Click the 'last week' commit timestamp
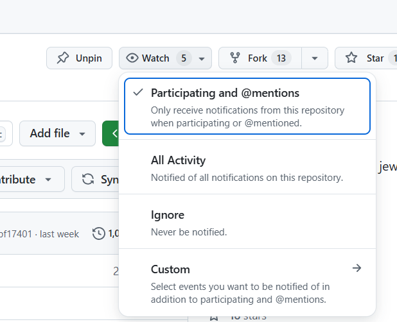Viewport: 397px width, 322px height. tap(60, 234)
